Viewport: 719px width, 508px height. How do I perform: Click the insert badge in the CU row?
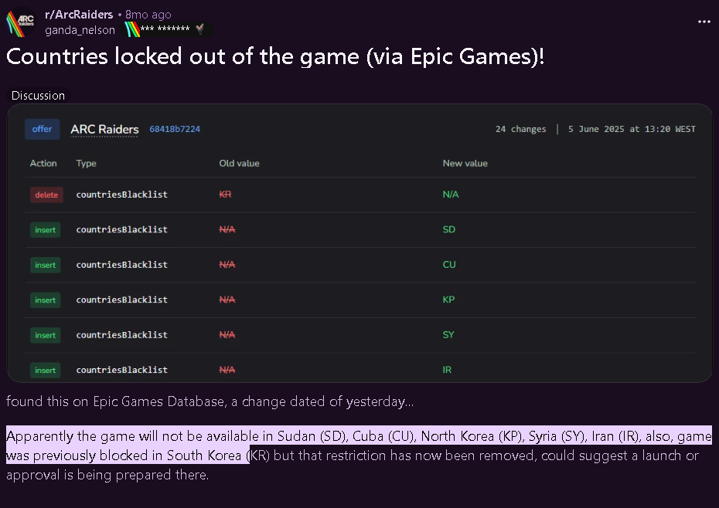click(x=46, y=265)
